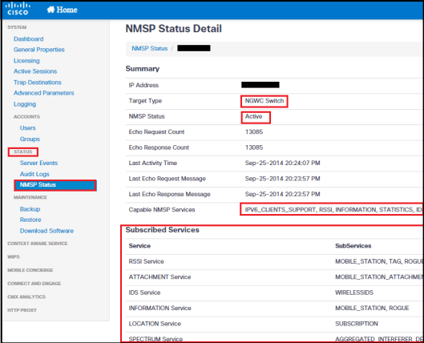Viewport: 424px width, 343px height.
Task: Open the Logging page
Action: click(x=25, y=104)
